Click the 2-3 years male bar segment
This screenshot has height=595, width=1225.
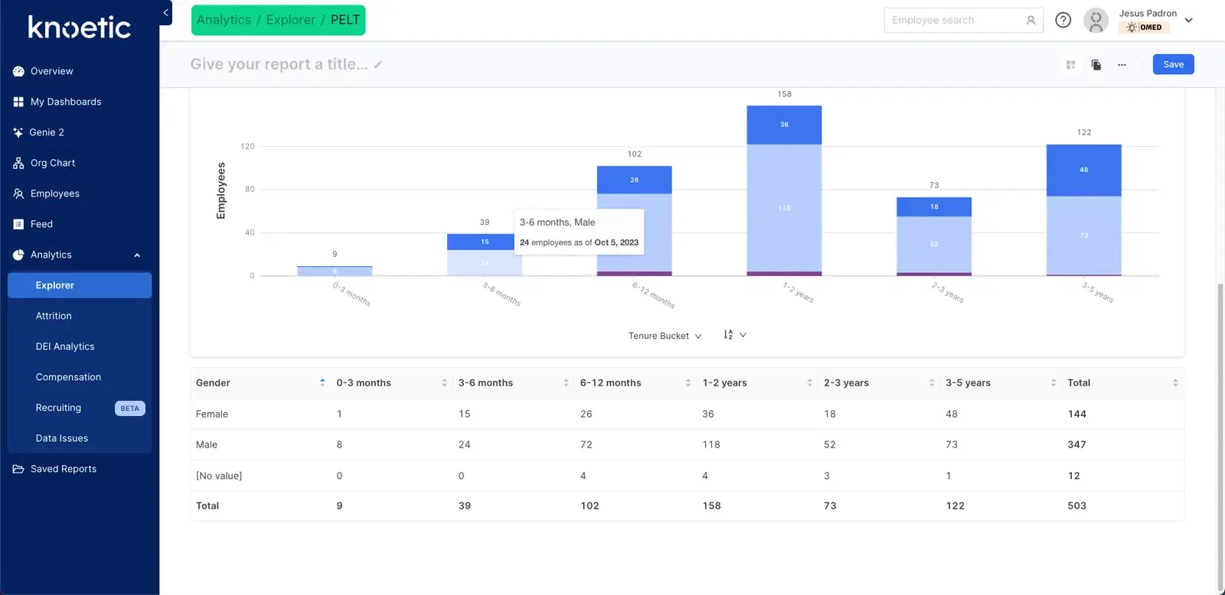click(934, 244)
